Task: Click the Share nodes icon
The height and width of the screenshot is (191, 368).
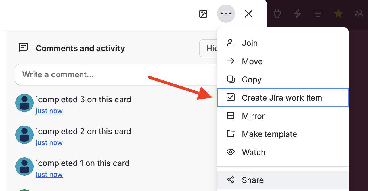Action: click(x=231, y=180)
